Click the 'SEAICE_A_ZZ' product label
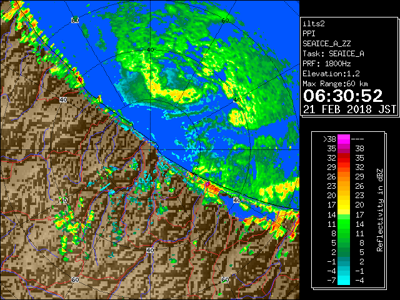The height and width of the screenshot is (300, 400). click(x=326, y=44)
